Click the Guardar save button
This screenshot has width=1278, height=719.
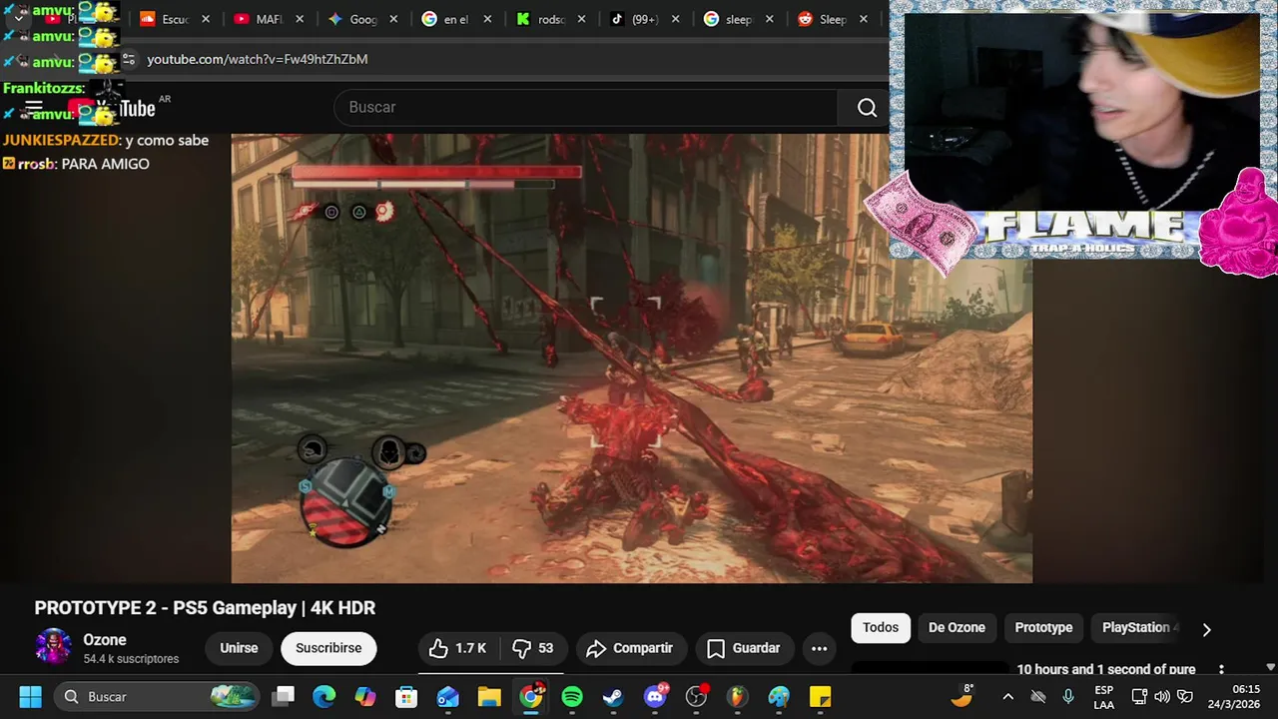(x=744, y=648)
